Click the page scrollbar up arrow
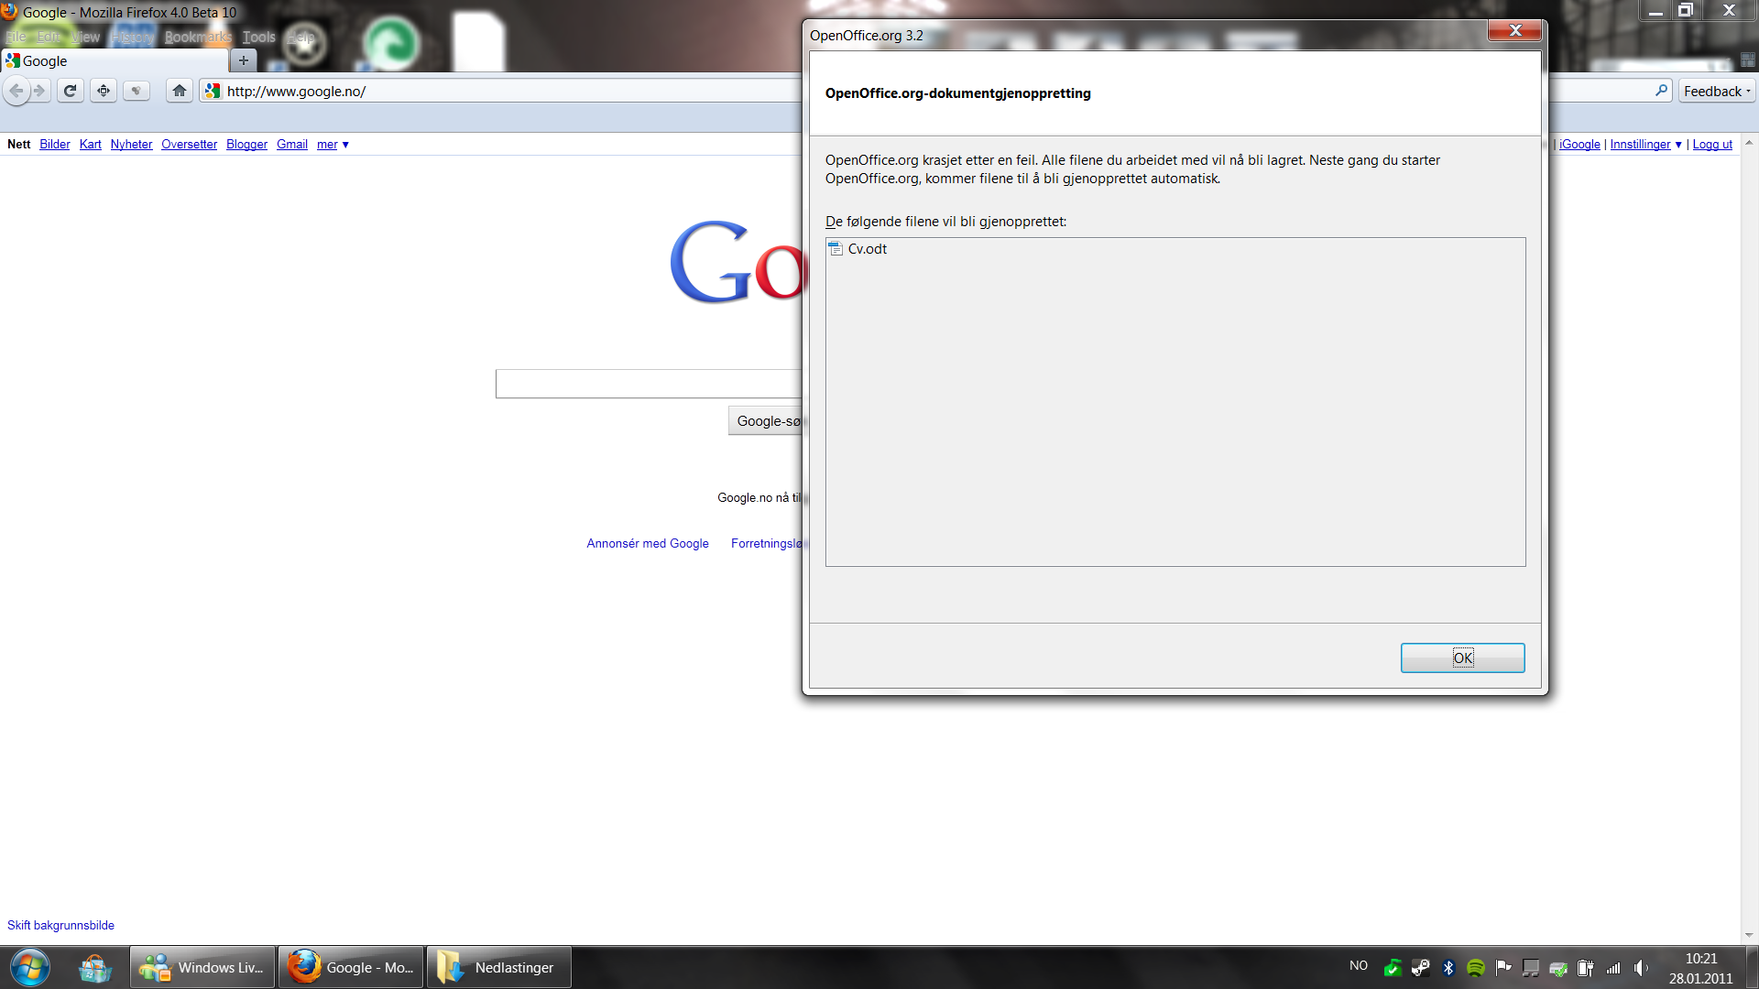Screen dimensions: 1759x989 tap(1749, 143)
